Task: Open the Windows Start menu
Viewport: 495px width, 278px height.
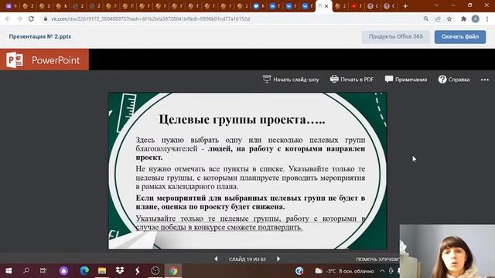Action: (x=9, y=271)
